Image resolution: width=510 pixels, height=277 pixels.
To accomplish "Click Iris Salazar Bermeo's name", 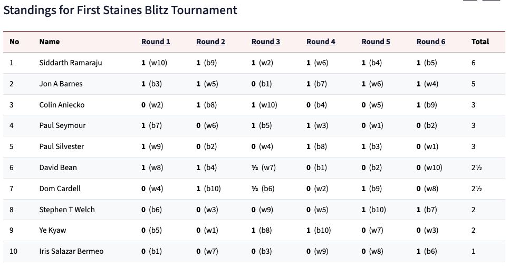I will click(71, 251).
